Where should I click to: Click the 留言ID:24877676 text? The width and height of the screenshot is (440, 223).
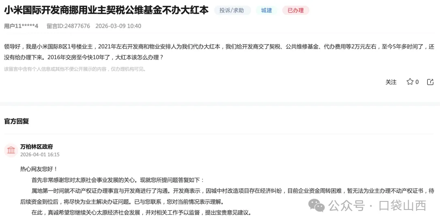coord(68,26)
